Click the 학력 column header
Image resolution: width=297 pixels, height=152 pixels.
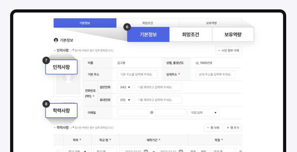coord(77,140)
